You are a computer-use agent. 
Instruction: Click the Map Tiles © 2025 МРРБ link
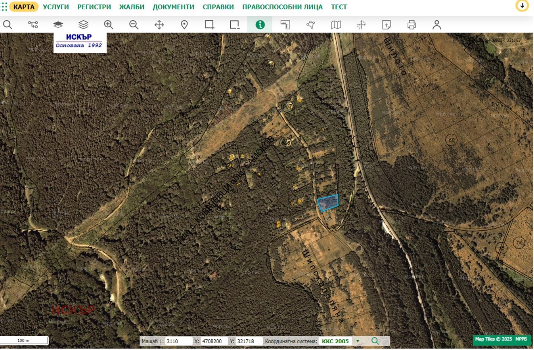(501, 340)
